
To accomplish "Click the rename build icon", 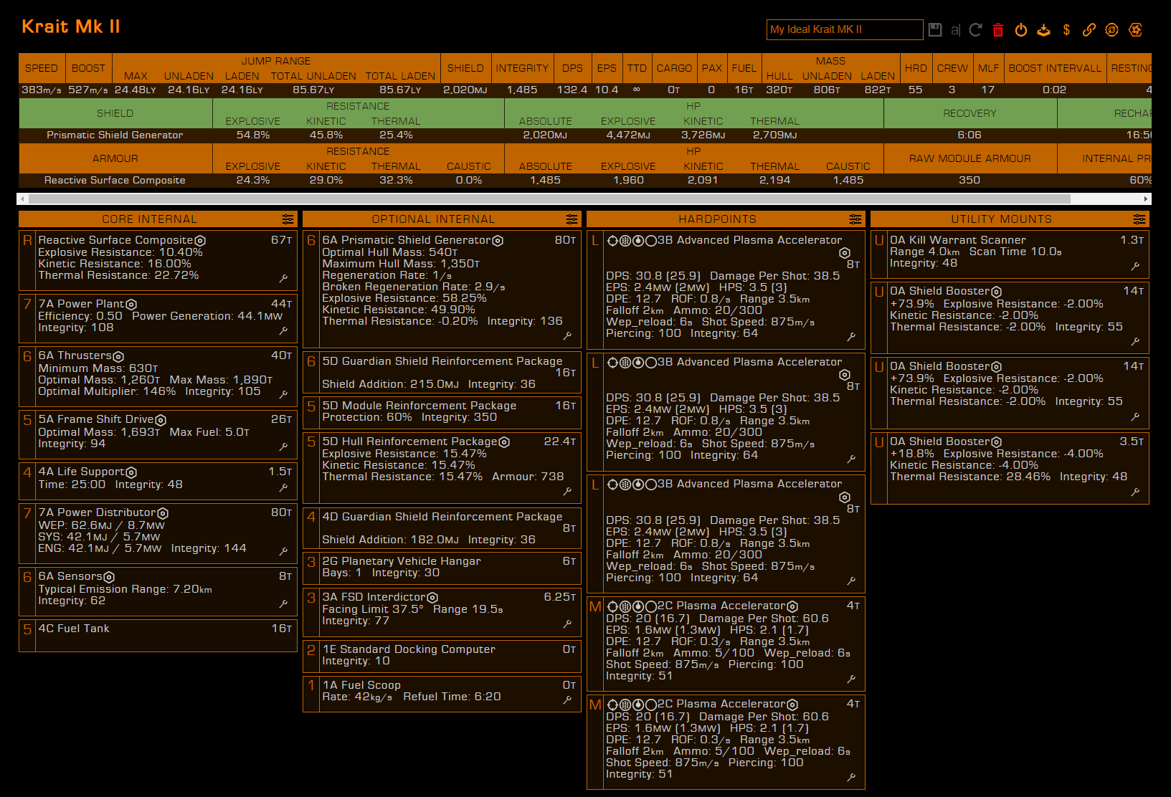I will point(955,29).
